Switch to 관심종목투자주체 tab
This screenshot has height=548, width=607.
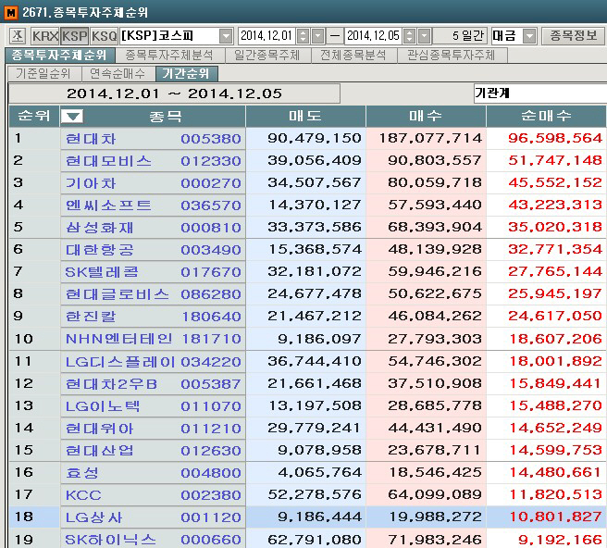(x=452, y=56)
